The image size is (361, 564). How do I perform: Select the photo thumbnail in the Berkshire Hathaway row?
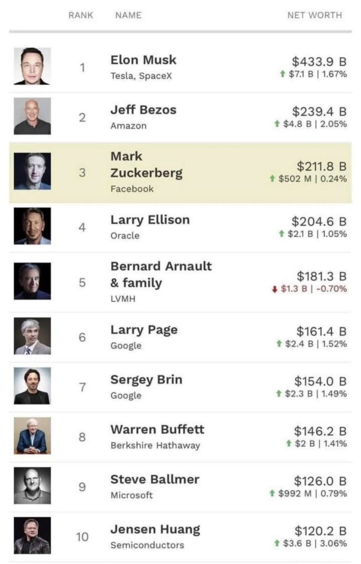click(x=32, y=436)
